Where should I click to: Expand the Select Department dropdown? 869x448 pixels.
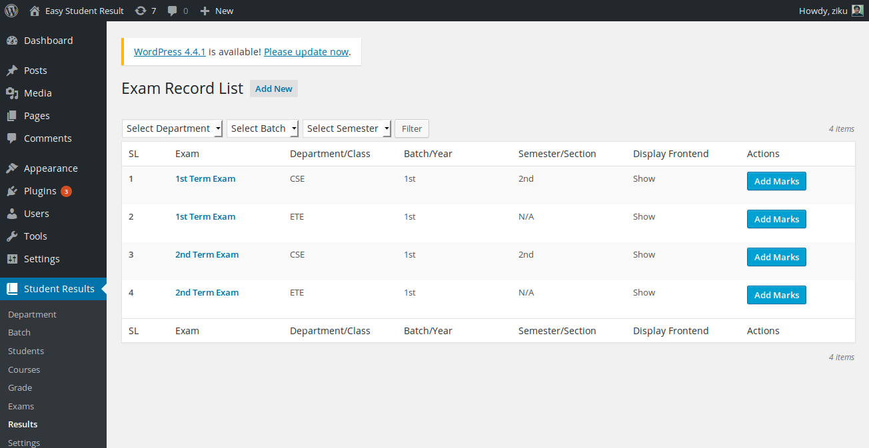pyautogui.click(x=173, y=128)
